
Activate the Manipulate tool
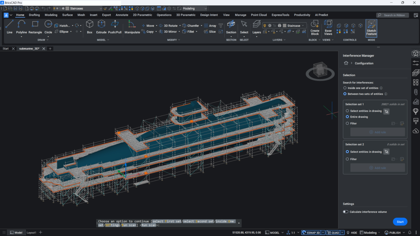pos(132,27)
